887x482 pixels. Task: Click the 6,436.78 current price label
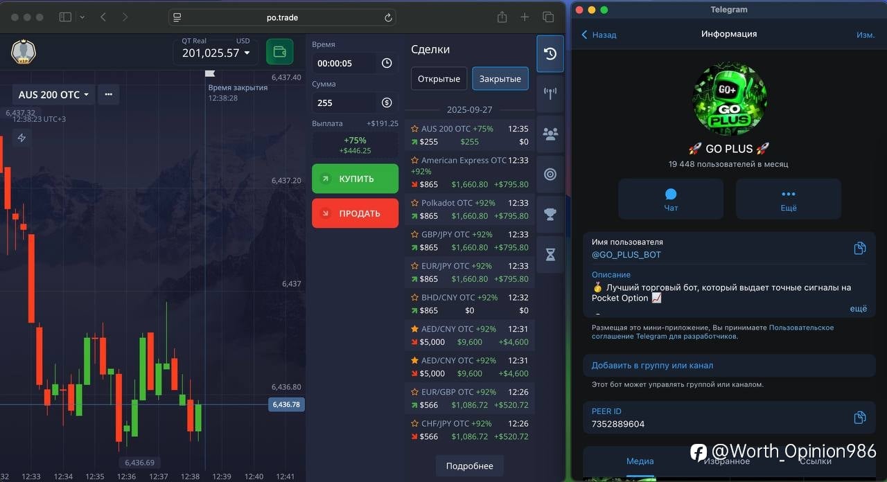286,404
